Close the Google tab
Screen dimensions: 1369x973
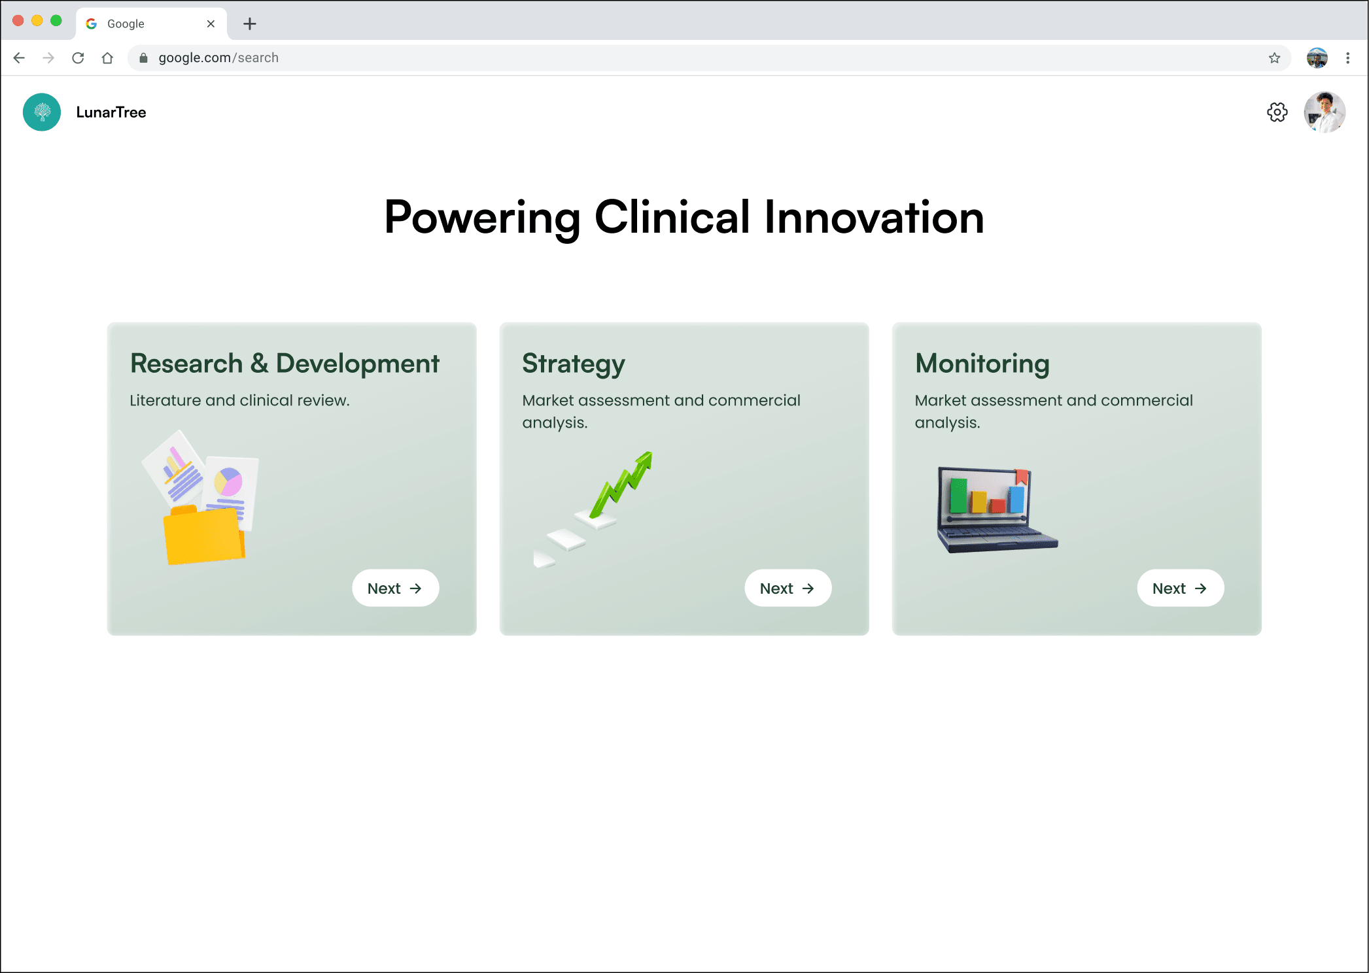[x=211, y=24]
